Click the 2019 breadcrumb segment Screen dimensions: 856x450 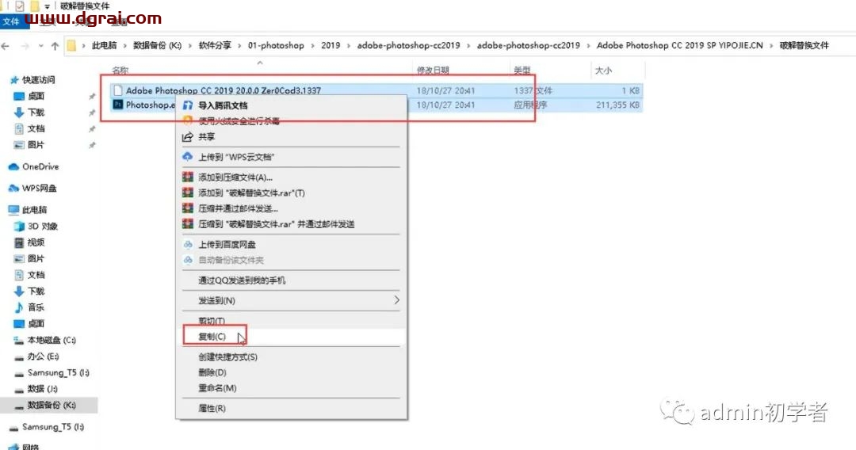[331, 45]
